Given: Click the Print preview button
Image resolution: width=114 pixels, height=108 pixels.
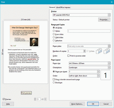Looking at the screenshot, I should 26,93.
